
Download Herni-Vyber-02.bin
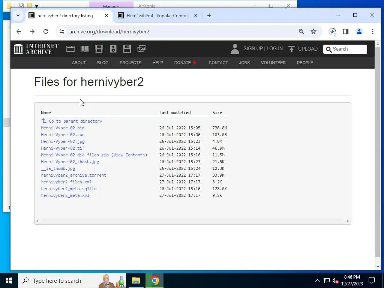pyautogui.click(x=63, y=128)
